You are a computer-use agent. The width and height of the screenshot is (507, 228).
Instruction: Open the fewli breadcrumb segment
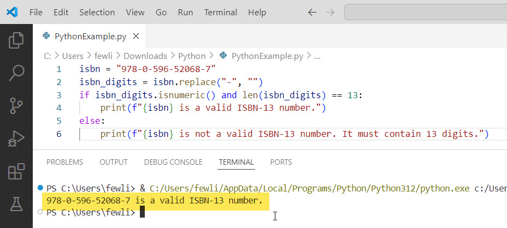pos(103,56)
